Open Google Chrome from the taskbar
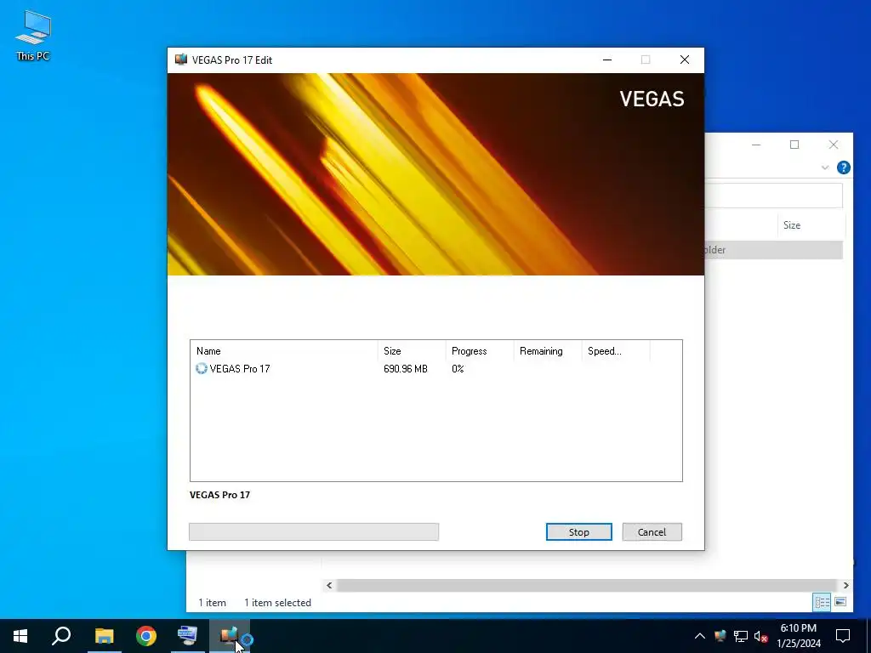 point(146,636)
